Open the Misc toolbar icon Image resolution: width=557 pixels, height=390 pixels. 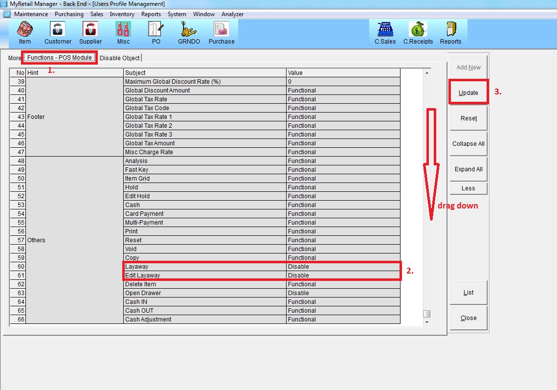pyautogui.click(x=123, y=33)
